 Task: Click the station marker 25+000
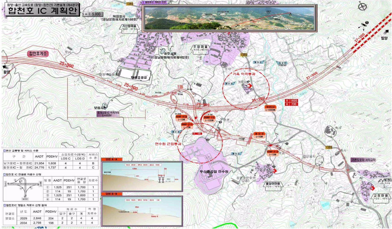(66, 64)
